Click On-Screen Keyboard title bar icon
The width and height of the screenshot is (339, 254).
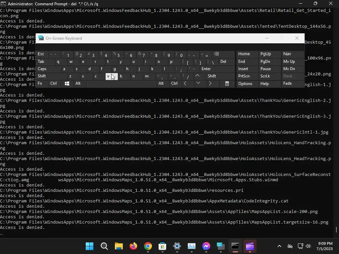click(x=41, y=38)
